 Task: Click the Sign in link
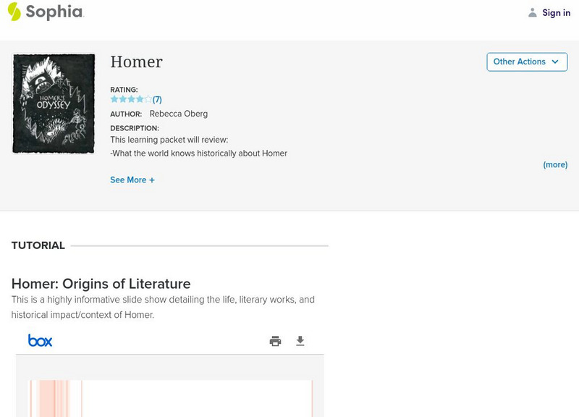[556, 12]
